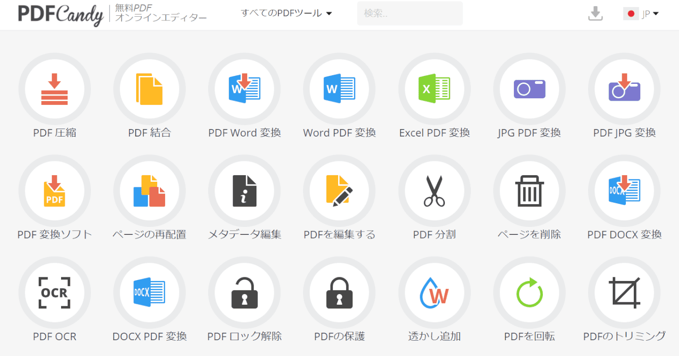Select the PDF 分割 scissors icon
Image resolution: width=679 pixels, height=356 pixels.
[434, 191]
